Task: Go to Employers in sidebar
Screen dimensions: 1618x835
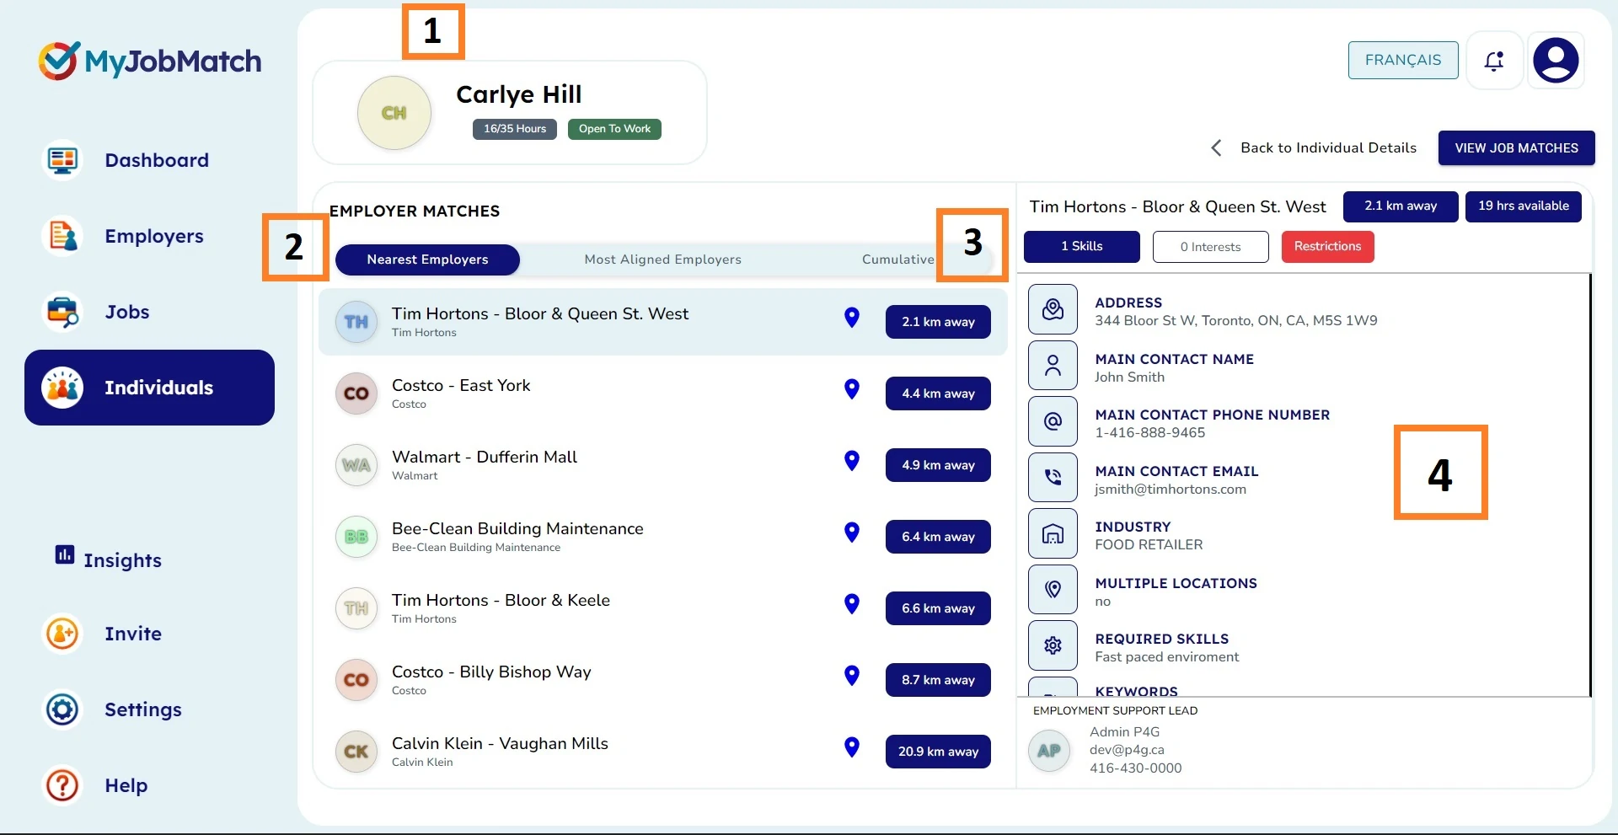Action: pyautogui.click(x=154, y=236)
